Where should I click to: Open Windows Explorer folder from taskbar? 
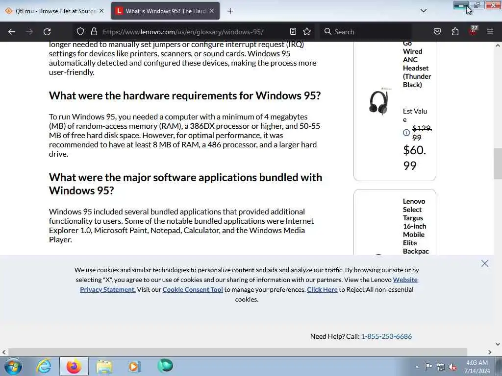pos(104,366)
